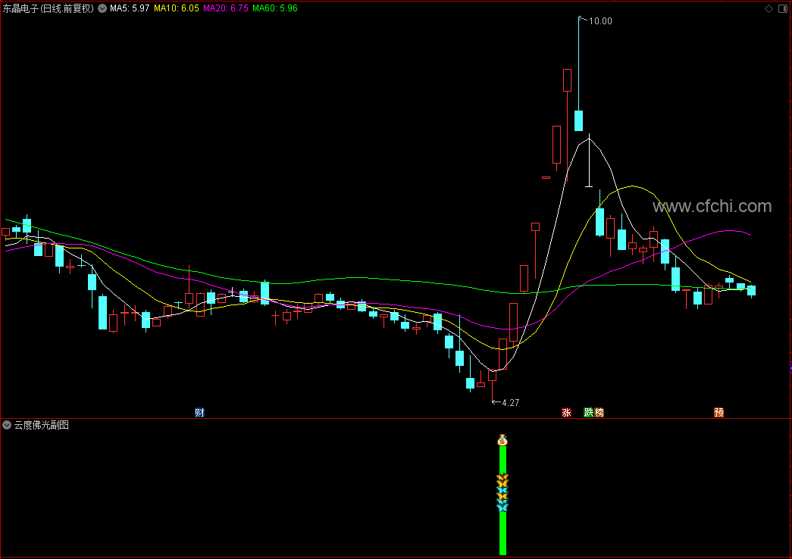Click the MA5: 5.97 label
Image resolution: width=792 pixels, height=559 pixels.
point(130,8)
